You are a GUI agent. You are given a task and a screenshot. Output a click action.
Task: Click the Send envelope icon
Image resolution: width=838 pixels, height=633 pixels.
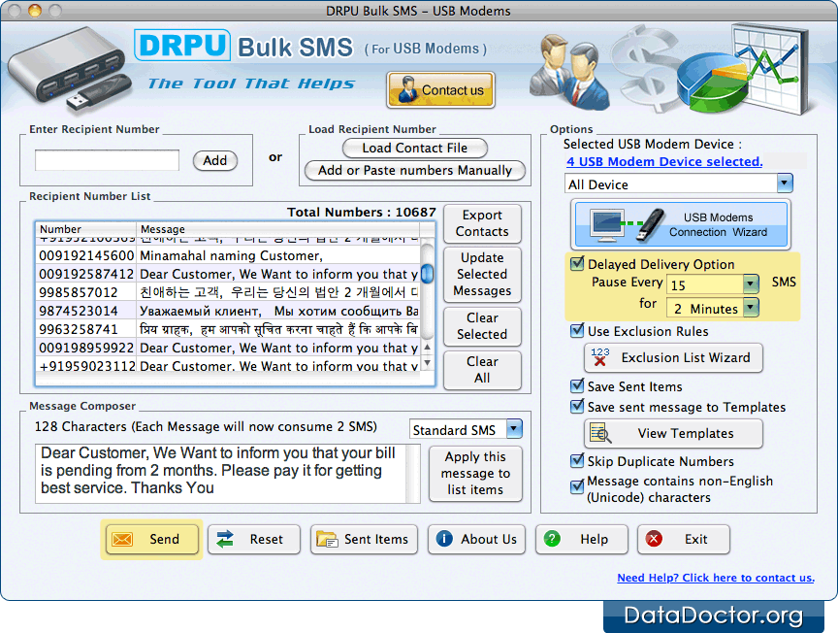tap(122, 539)
